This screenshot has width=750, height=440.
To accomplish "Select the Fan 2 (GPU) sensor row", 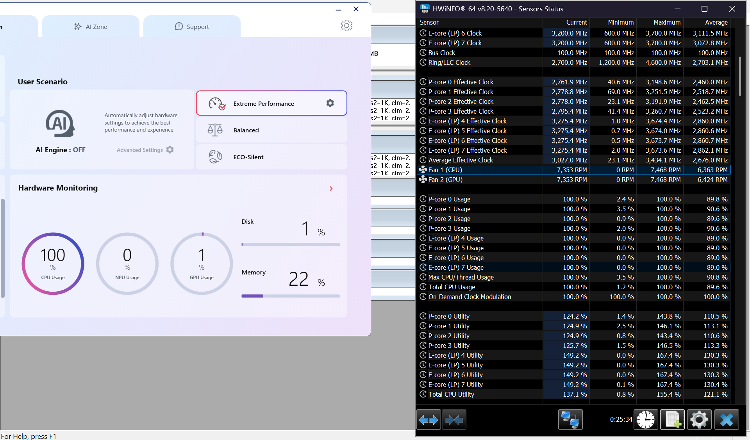I will [574, 180].
